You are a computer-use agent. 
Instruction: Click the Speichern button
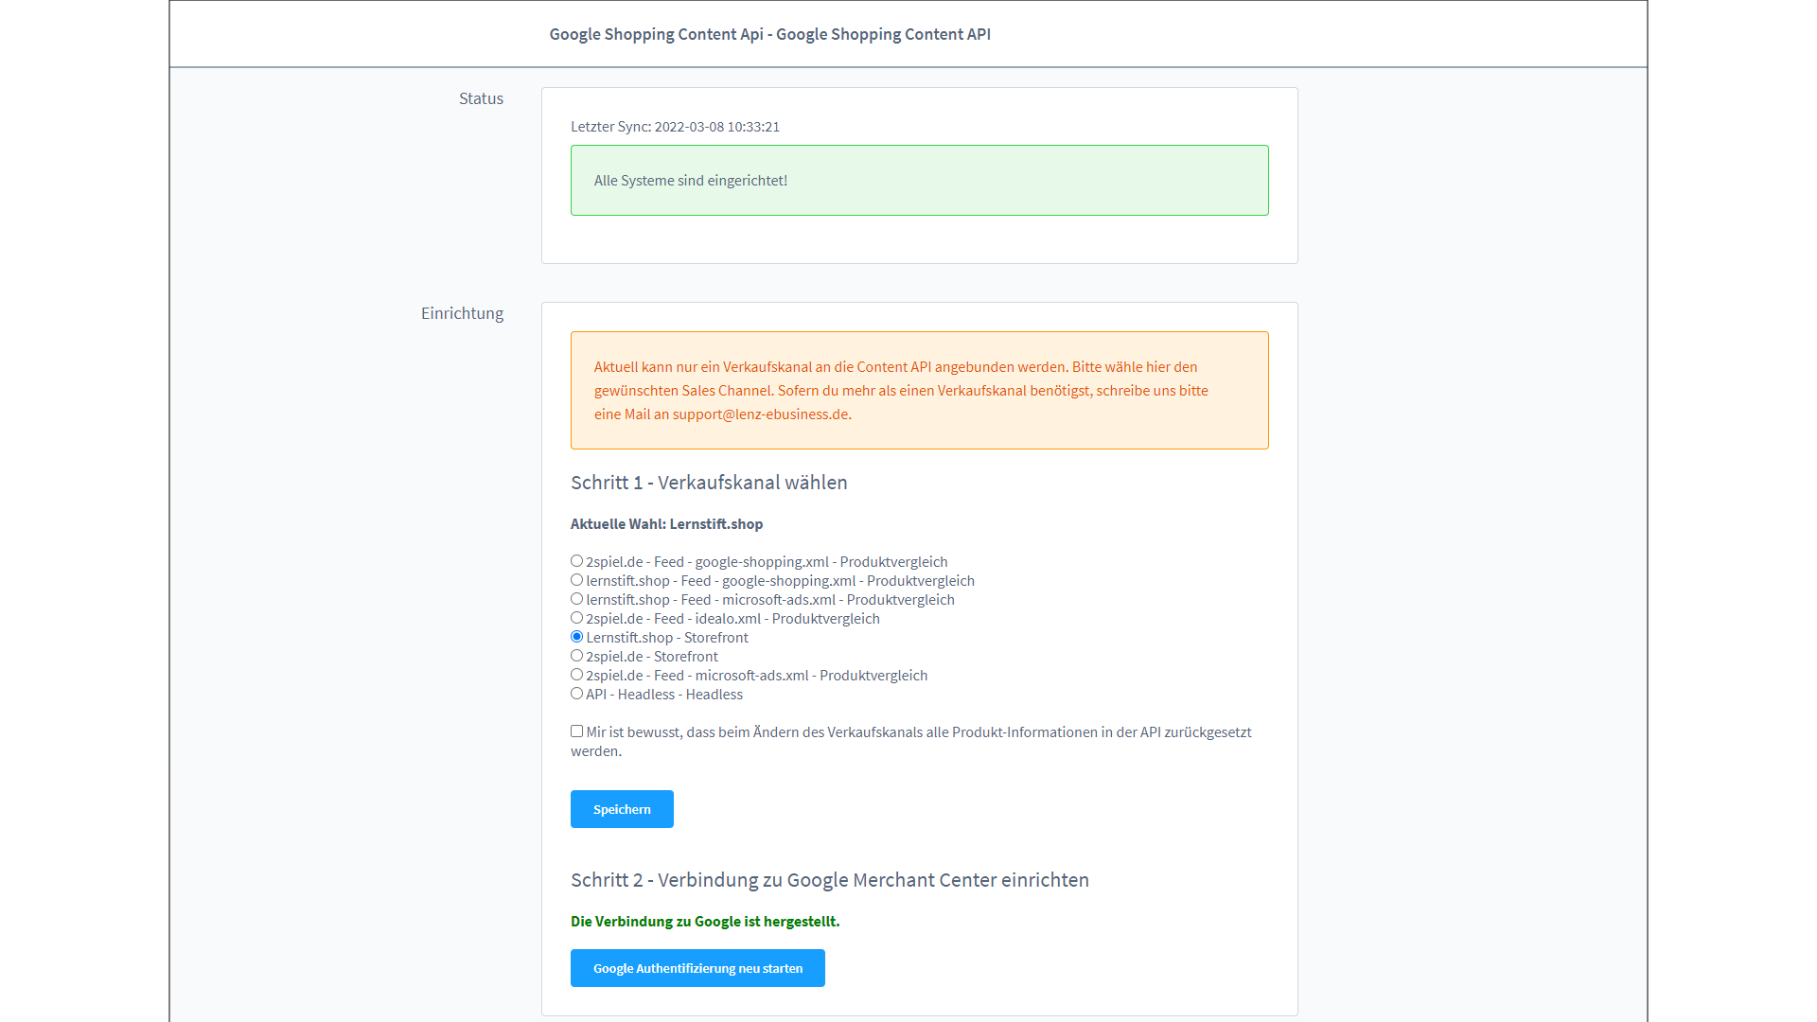point(622,809)
